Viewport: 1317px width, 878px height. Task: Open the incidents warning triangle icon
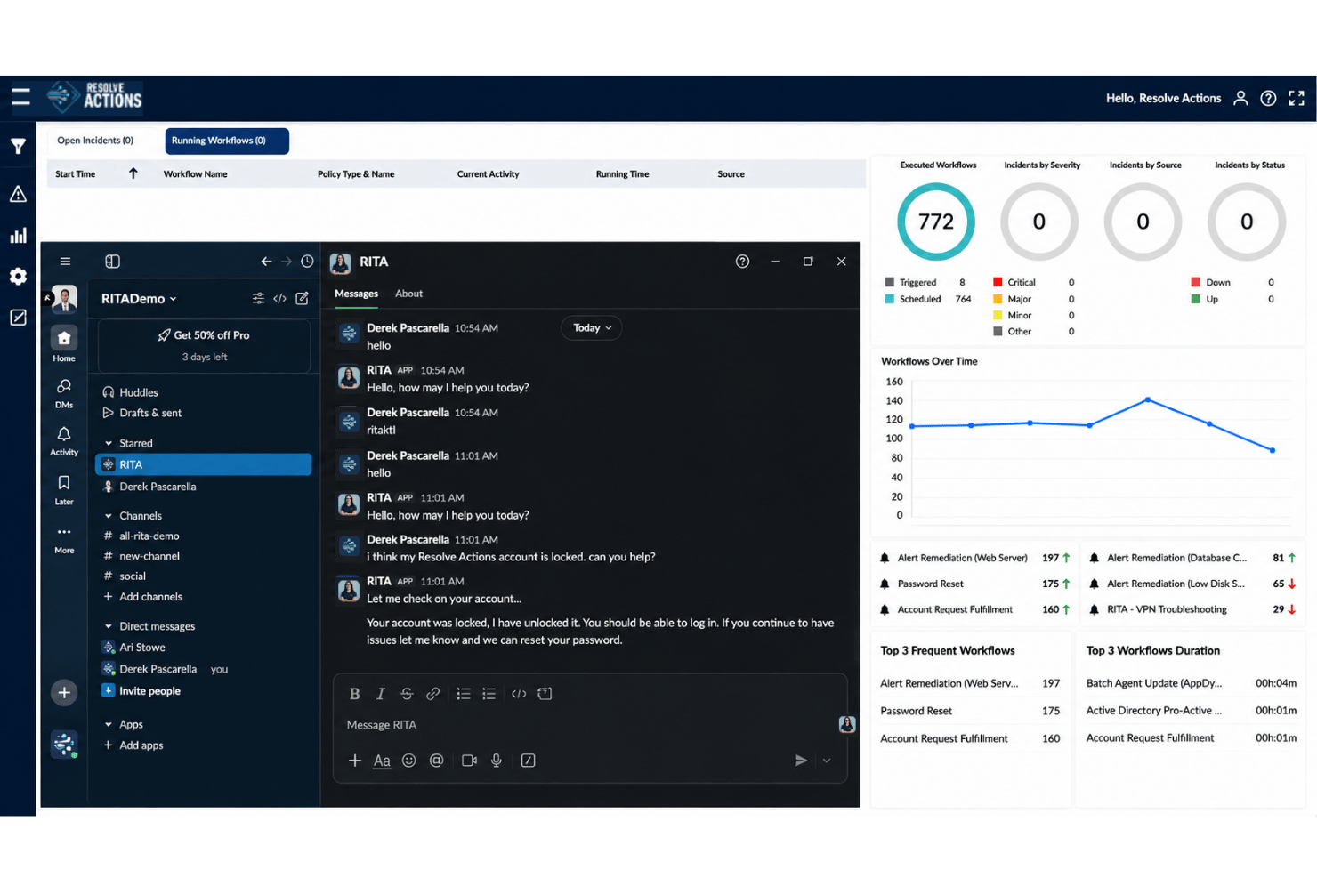[18, 194]
